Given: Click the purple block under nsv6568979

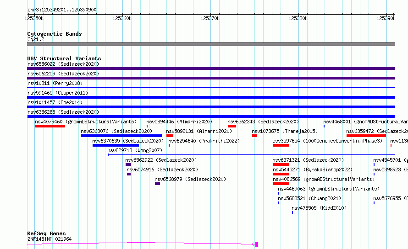Looking at the screenshot, I should (157, 184).
